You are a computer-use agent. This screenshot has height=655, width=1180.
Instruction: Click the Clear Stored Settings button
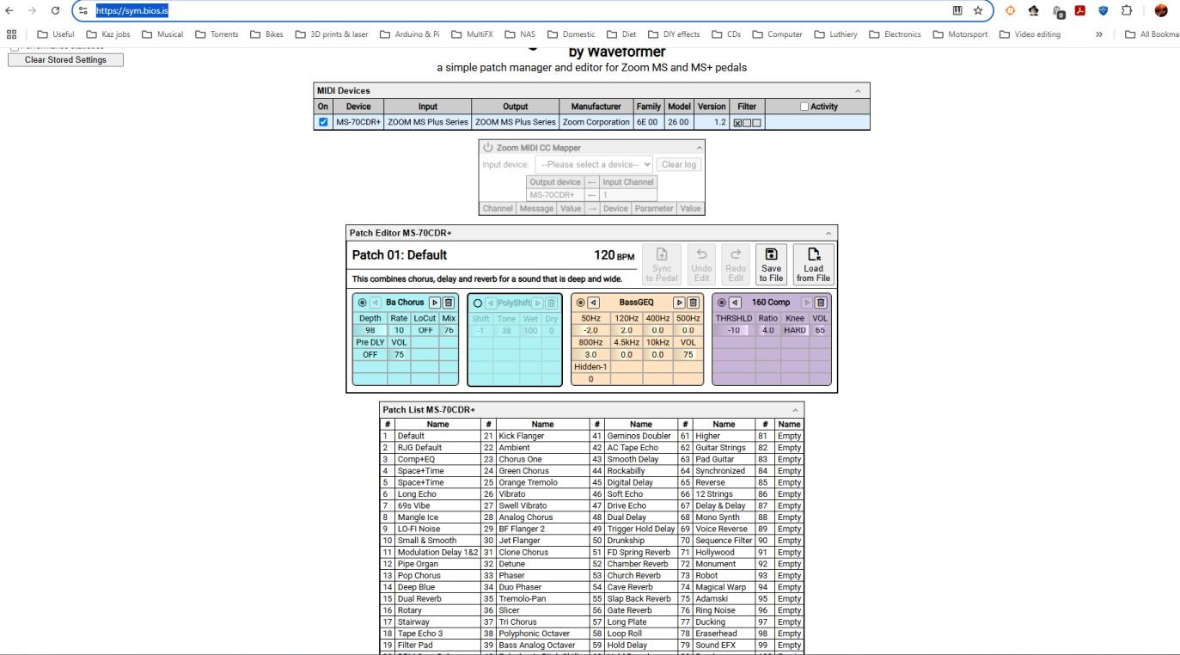coord(65,60)
